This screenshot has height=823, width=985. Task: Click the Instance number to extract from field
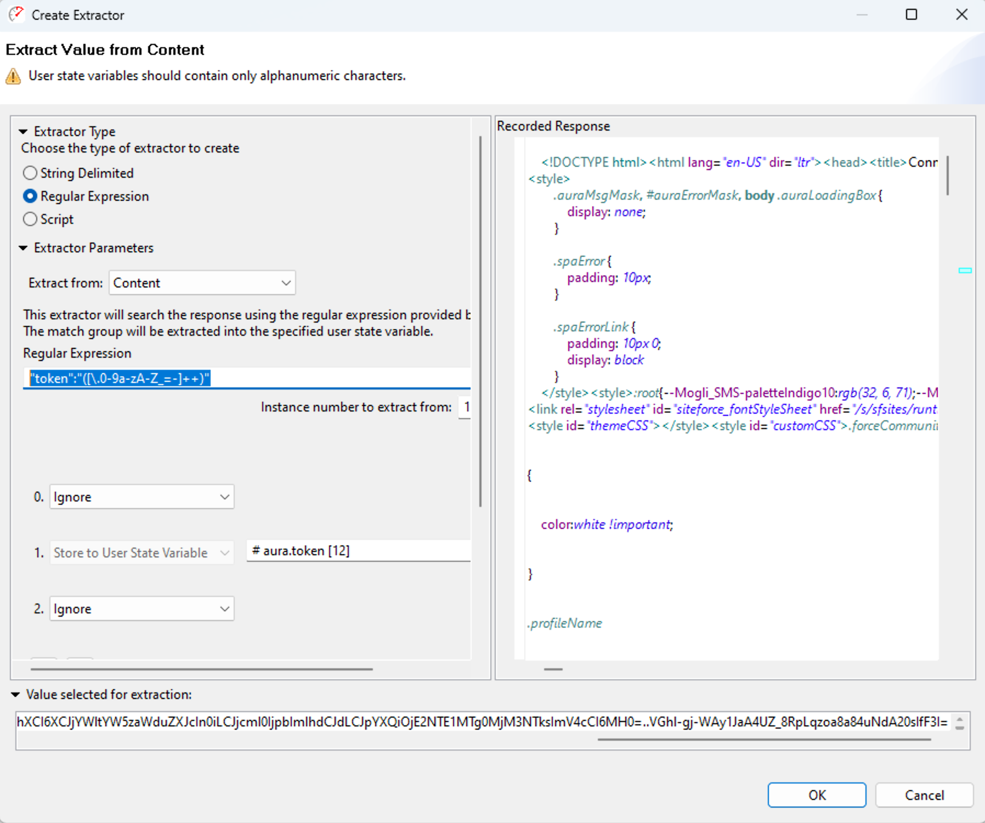coord(465,407)
